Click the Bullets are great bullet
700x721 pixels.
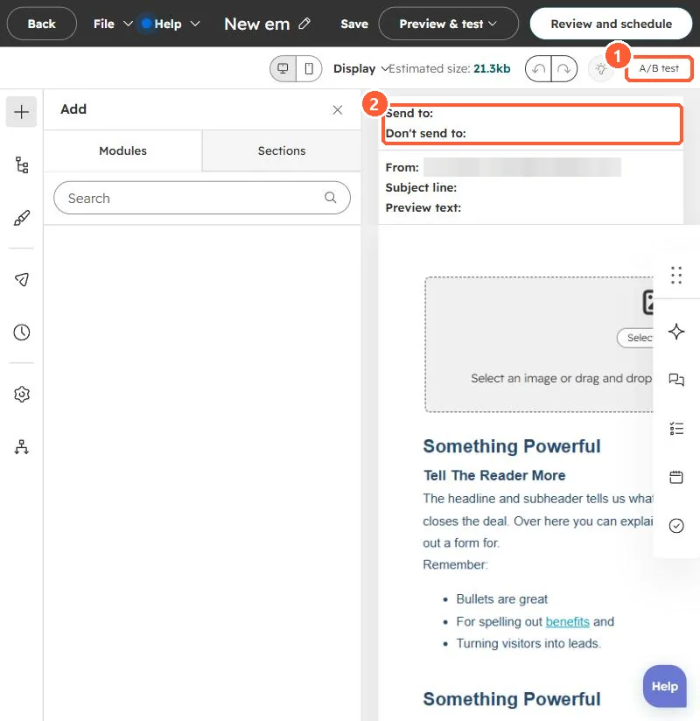click(501, 599)
